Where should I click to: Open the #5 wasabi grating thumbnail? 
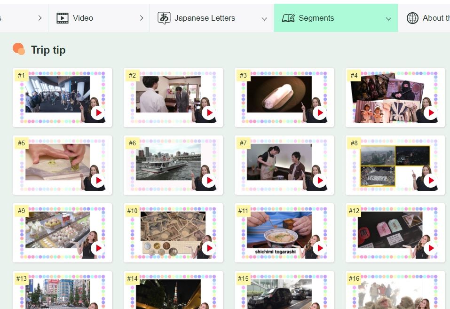(62, 165)
